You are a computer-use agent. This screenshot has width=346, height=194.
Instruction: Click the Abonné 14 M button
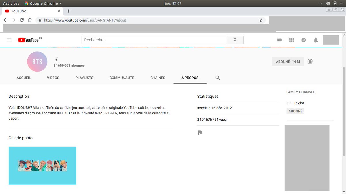tap(288, 62)
